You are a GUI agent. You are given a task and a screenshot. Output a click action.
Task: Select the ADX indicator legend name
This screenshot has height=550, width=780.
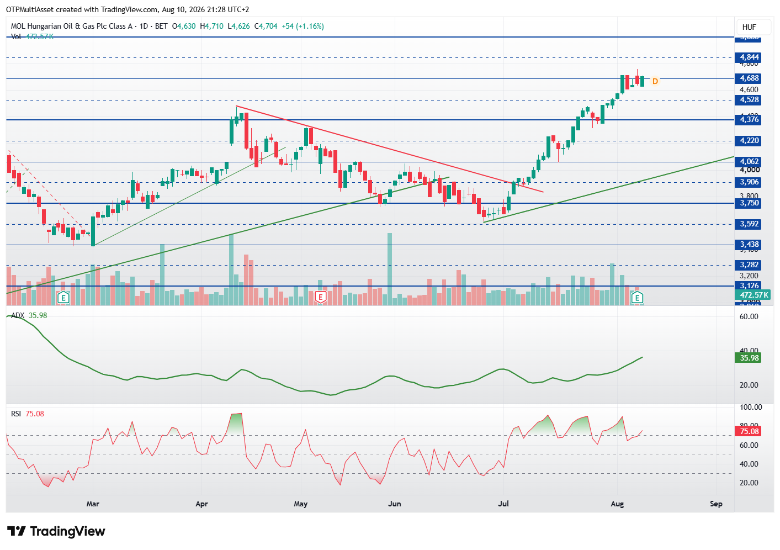(18, 315)
